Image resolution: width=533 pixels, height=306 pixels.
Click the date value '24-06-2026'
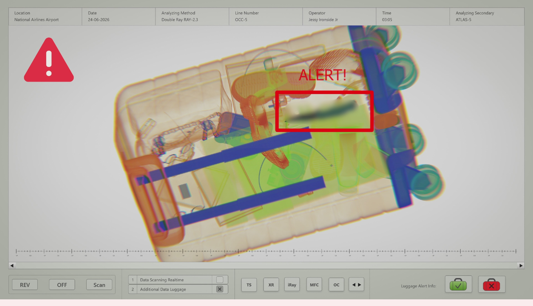(x=99, y=20)
